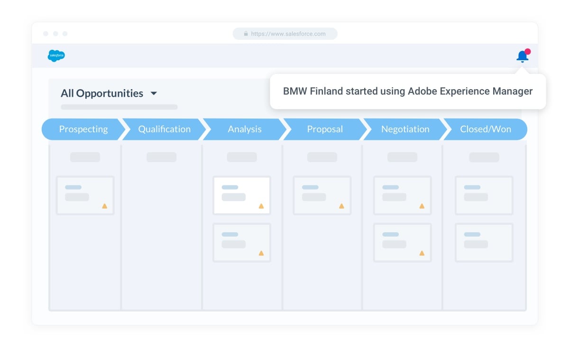Click warning triangle on Prospecting card
This screenshot has height=348, width=569.
click(104, 206)
